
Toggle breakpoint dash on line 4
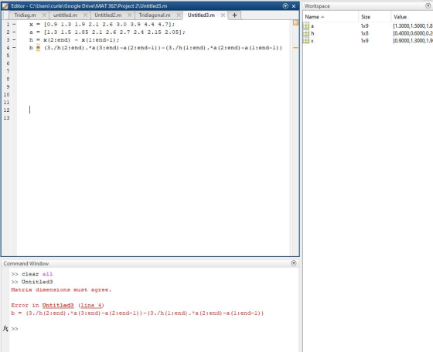(x=14, y=48)
